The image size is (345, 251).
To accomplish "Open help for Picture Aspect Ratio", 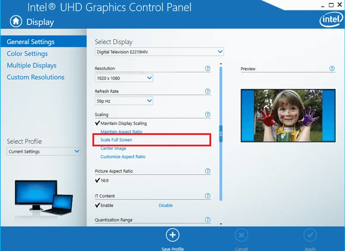I will tap(207, 171).
